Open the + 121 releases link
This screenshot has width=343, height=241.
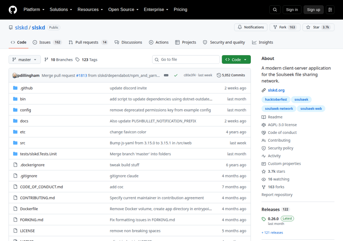(x=272, y=233)
